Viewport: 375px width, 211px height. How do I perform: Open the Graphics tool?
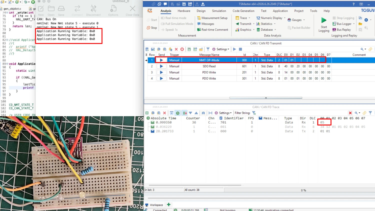[x=243, y=30]
